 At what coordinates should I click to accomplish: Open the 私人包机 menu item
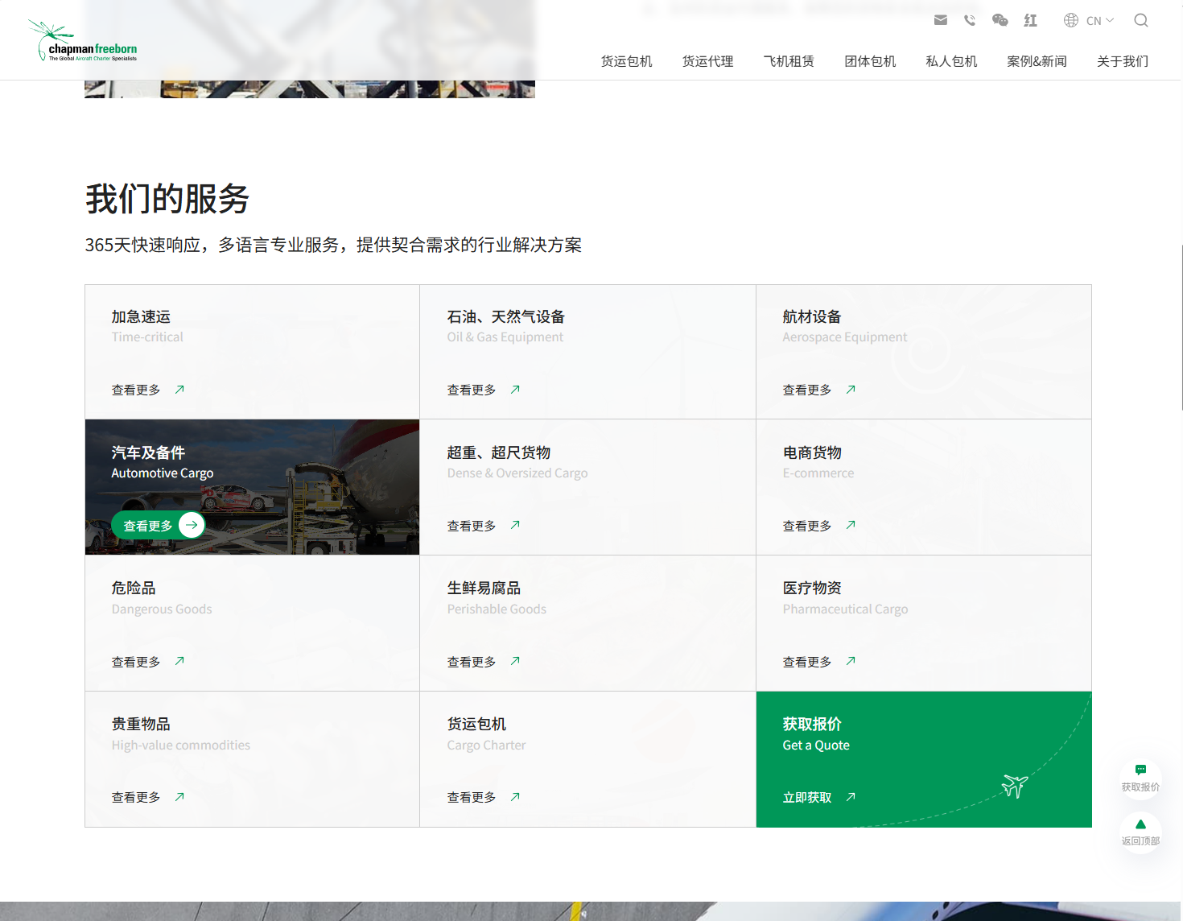point(951,61)
